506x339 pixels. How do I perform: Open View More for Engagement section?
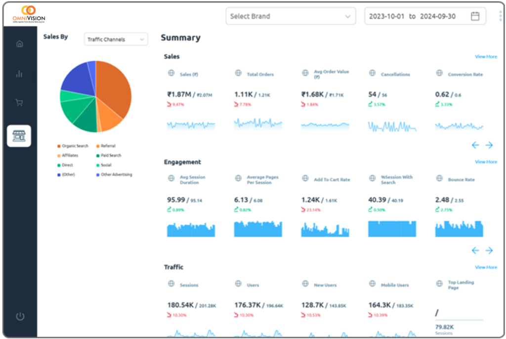[486, 162]
